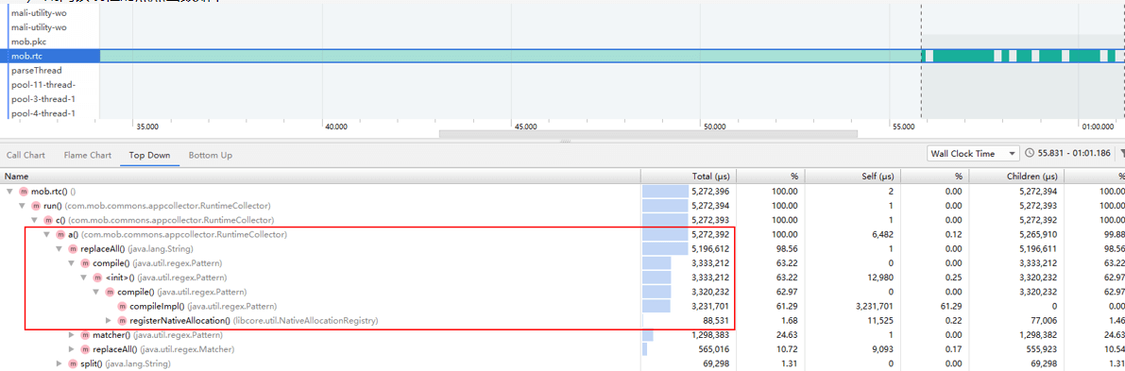Click the total value 1,298,383
1125x371 pixels.
coord(710,335)
